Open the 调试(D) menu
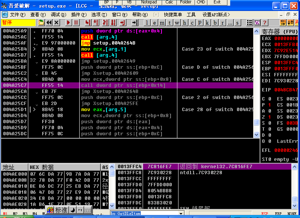The image size is (300, 218). [x=58, y=15]
